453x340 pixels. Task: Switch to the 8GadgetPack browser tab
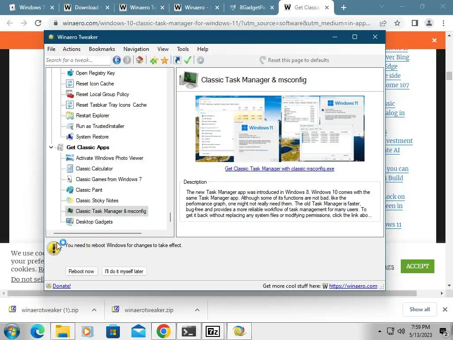pyautogui.click(x=251, y=8)
